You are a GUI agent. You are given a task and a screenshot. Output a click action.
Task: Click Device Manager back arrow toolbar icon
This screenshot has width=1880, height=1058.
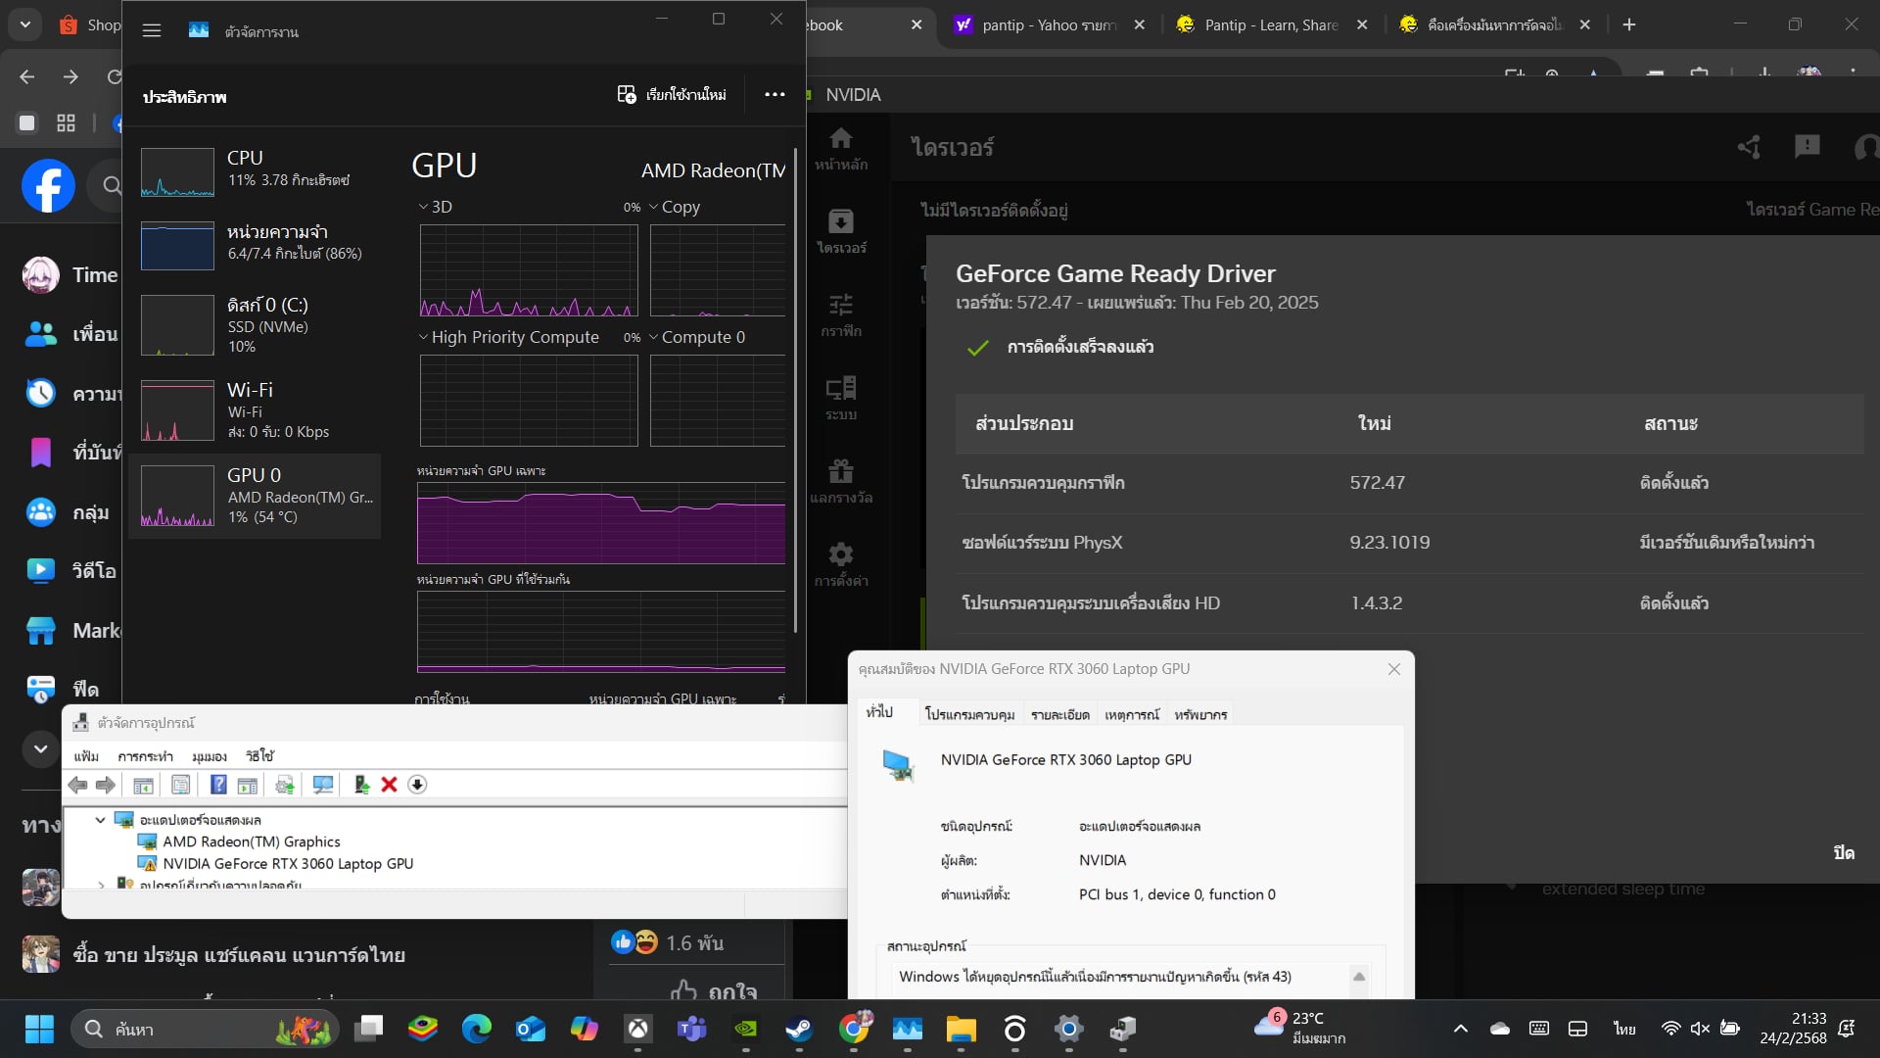(x=78, y=785)
